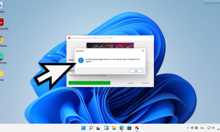
Task: Open taskbar Search
Action: [x=91, y=128]
